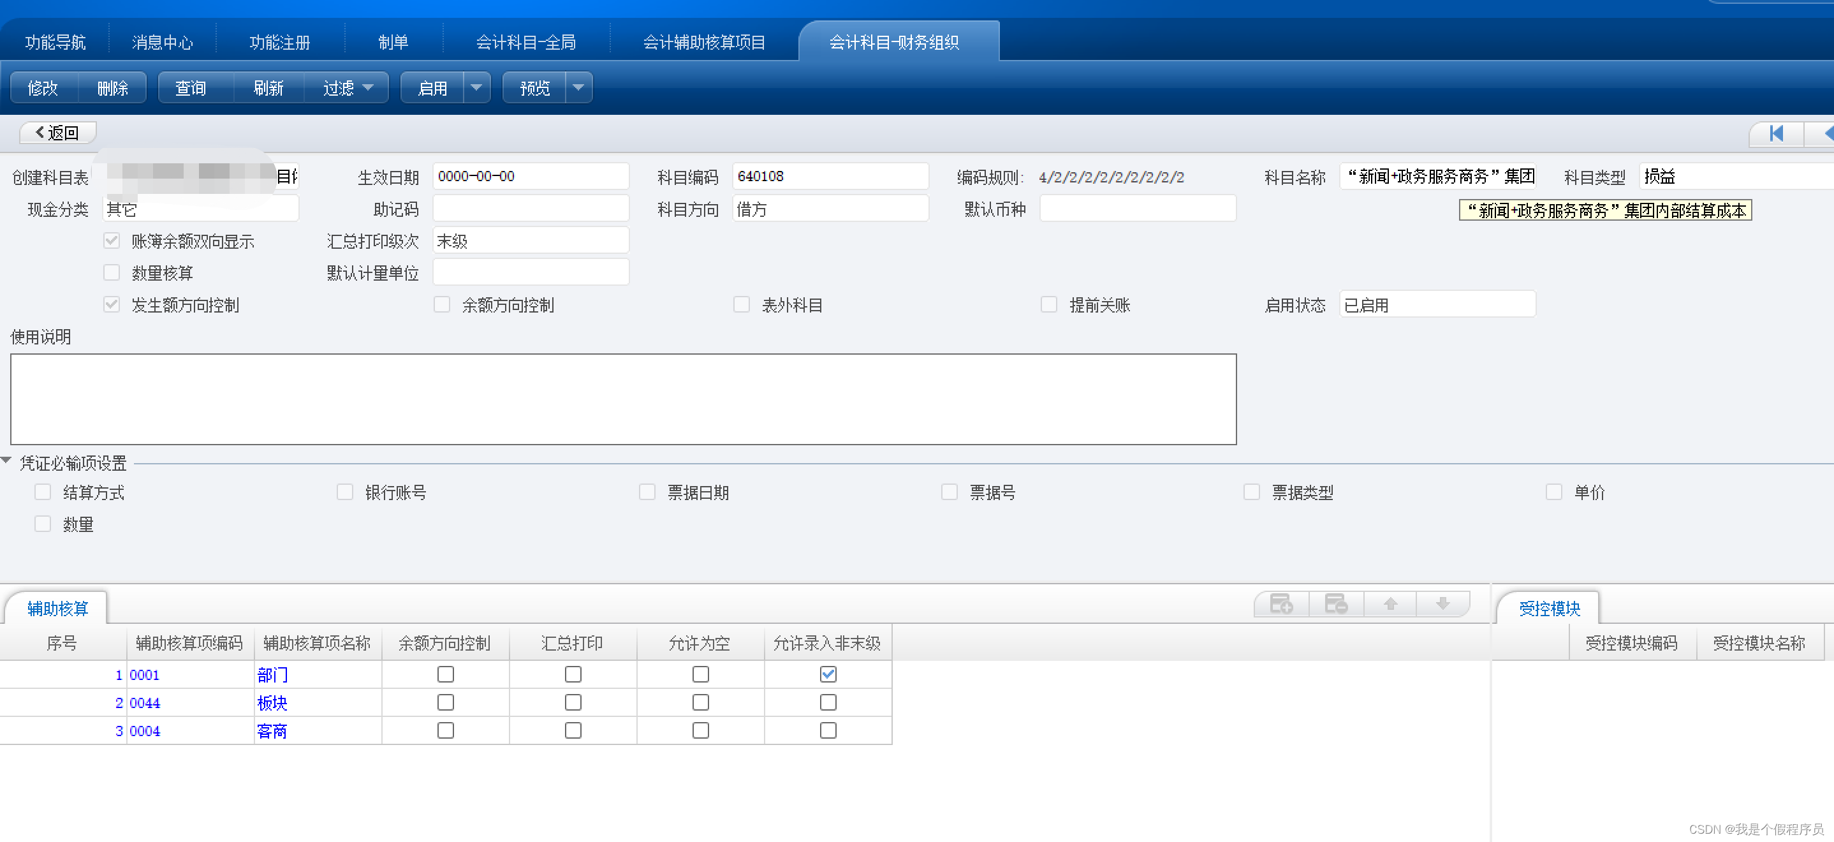Switch to the 会计科目-全局 tab
The width and height of the screenshot is (1834, 842).
point(527,41)
